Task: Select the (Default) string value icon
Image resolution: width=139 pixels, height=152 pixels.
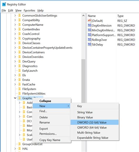Action: (x=89, y=21)
